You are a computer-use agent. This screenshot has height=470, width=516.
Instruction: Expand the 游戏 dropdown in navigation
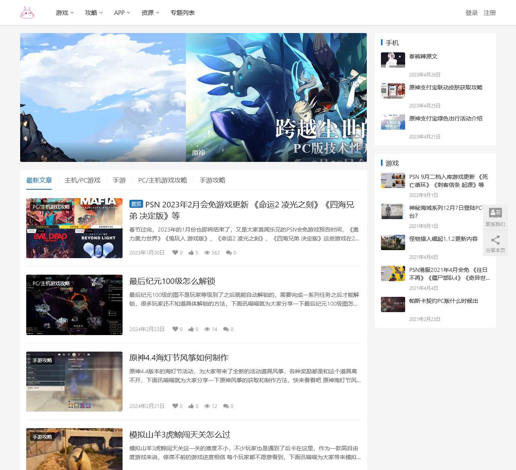pyautogui.click(x=64, y=13)
